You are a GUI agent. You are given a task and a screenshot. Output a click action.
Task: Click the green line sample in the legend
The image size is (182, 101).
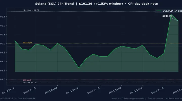tap(159, 11)
